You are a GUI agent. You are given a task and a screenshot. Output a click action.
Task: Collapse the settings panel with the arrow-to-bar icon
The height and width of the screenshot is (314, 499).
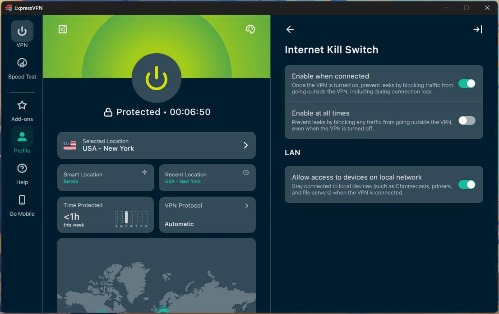(x=478, y=29)
